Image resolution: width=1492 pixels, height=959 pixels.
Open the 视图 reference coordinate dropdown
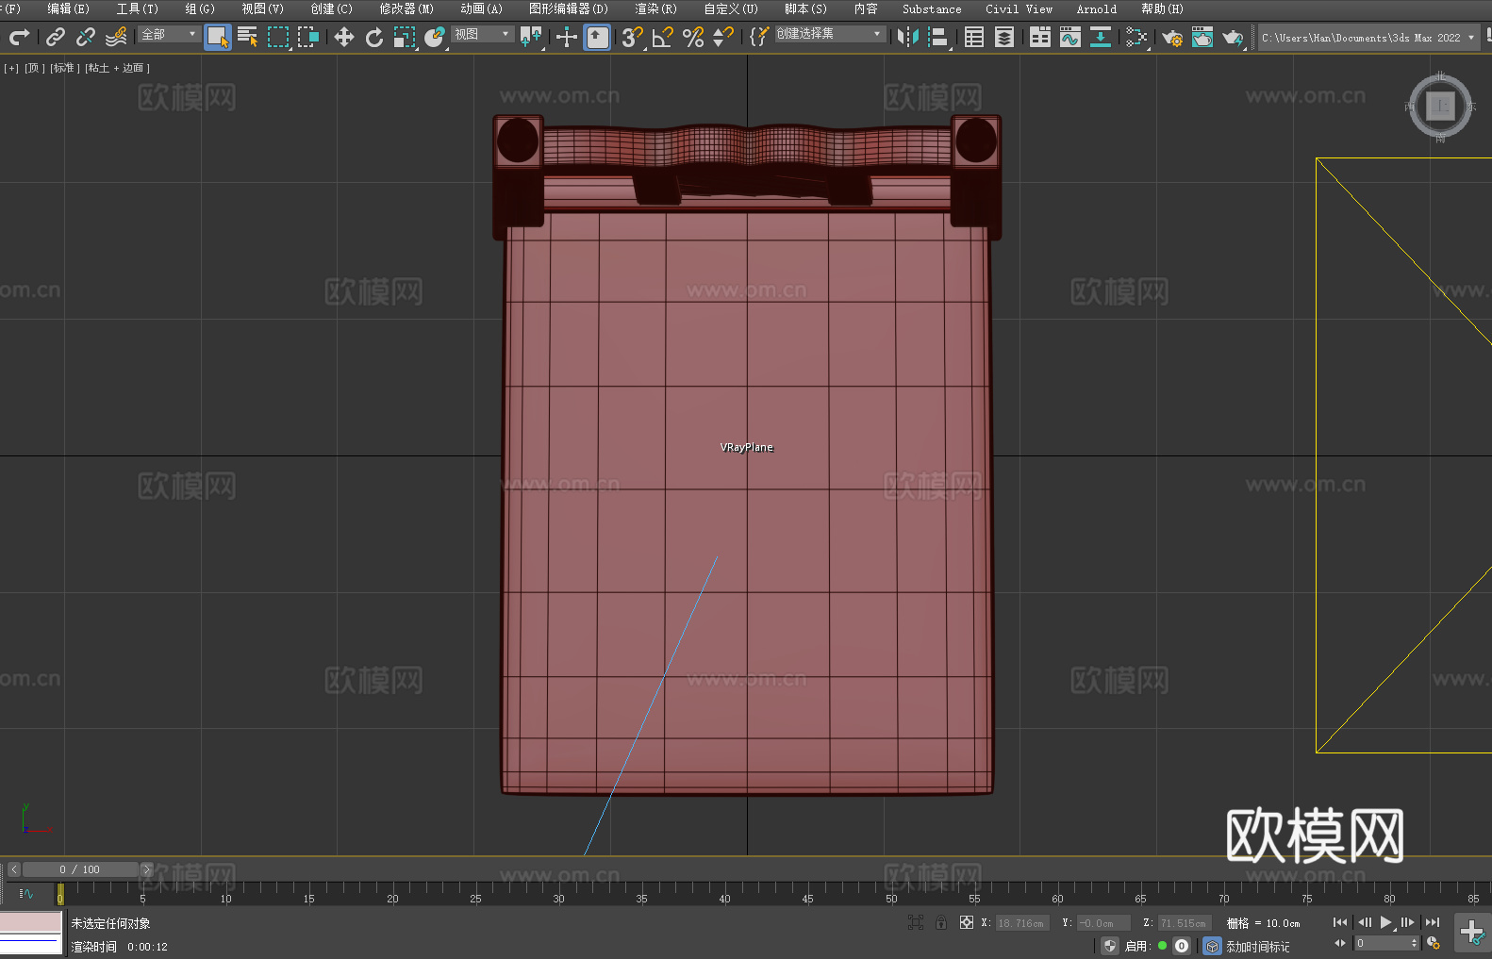click(483, 34)
